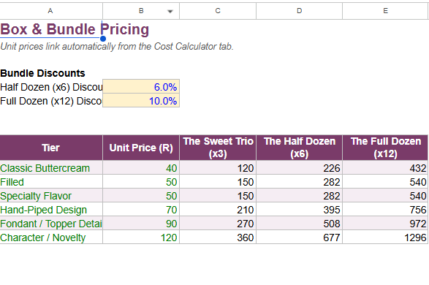Select the 'Unit Price (R)' header cell
This screenshot has width=429, height=285.
pos(141,148)
